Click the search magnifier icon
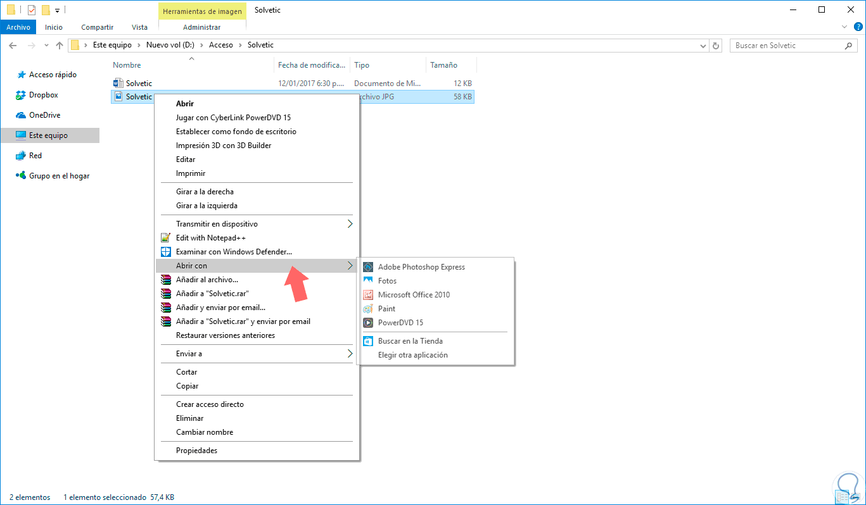This screenshot has width=866, height=505. coord(849,46)
